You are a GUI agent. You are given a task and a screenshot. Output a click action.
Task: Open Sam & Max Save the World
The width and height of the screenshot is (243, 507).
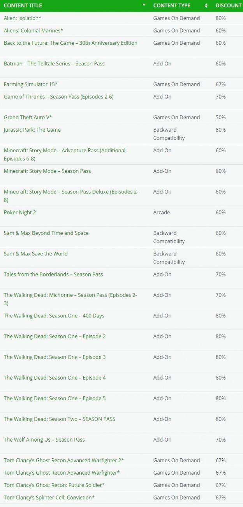pyautogui.click(x=36, y=254)
